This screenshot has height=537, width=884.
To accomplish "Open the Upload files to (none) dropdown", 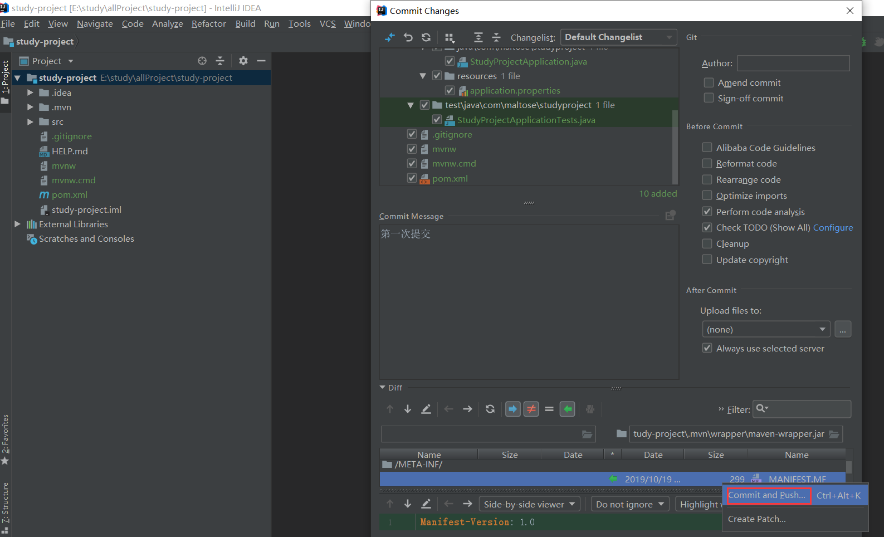I will coord(766,329).
